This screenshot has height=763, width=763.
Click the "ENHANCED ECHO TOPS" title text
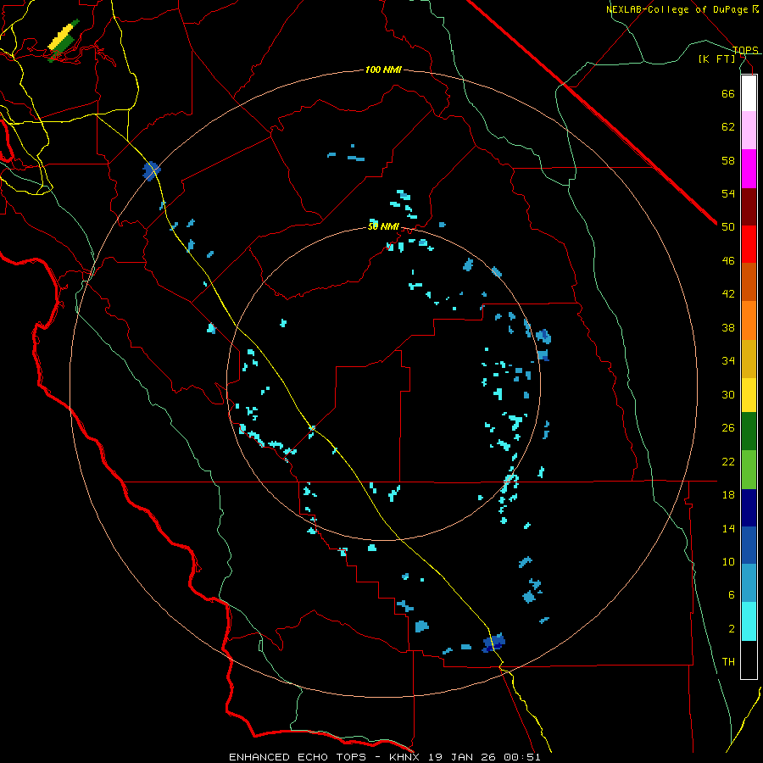[x=298, y=757]
